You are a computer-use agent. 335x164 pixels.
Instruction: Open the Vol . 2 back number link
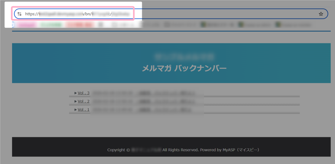click(83, 102)
